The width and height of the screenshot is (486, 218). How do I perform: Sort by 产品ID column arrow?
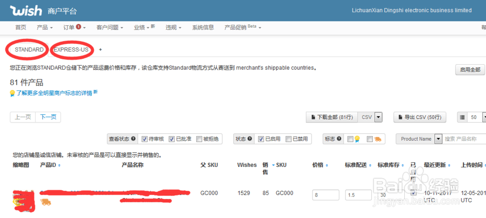[x=59, y=165]
